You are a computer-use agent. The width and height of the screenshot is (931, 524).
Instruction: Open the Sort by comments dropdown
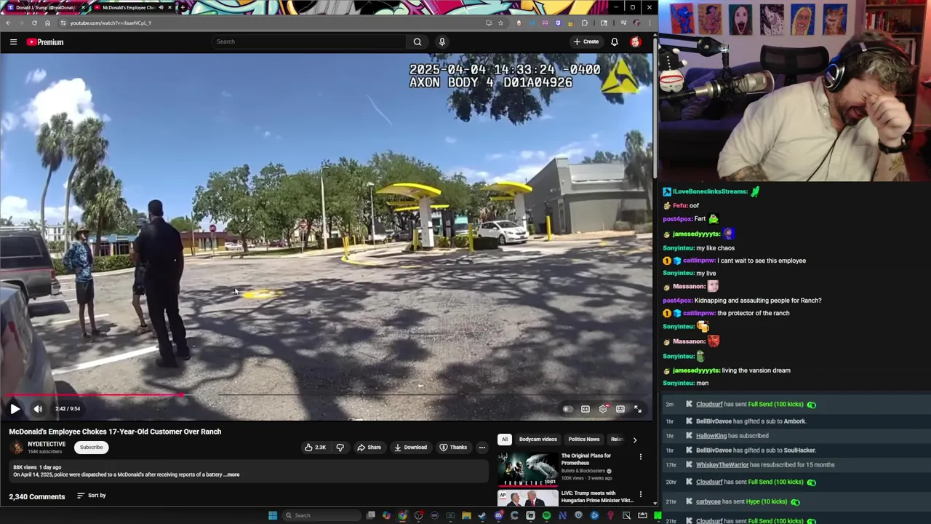coord(92,496)
